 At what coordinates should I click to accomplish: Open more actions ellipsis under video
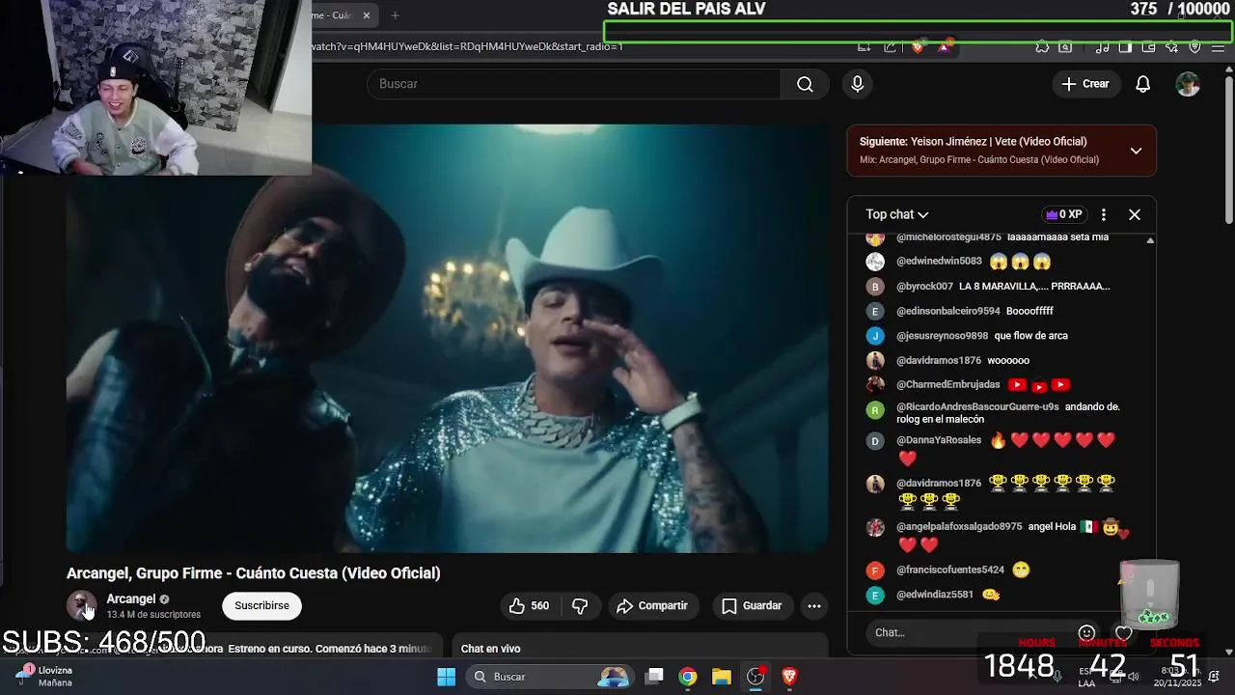(814, 605)
